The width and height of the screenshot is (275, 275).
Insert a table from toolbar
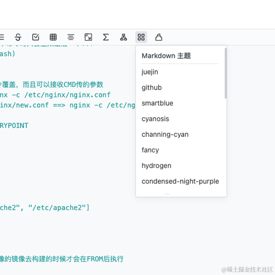point(53,37)
